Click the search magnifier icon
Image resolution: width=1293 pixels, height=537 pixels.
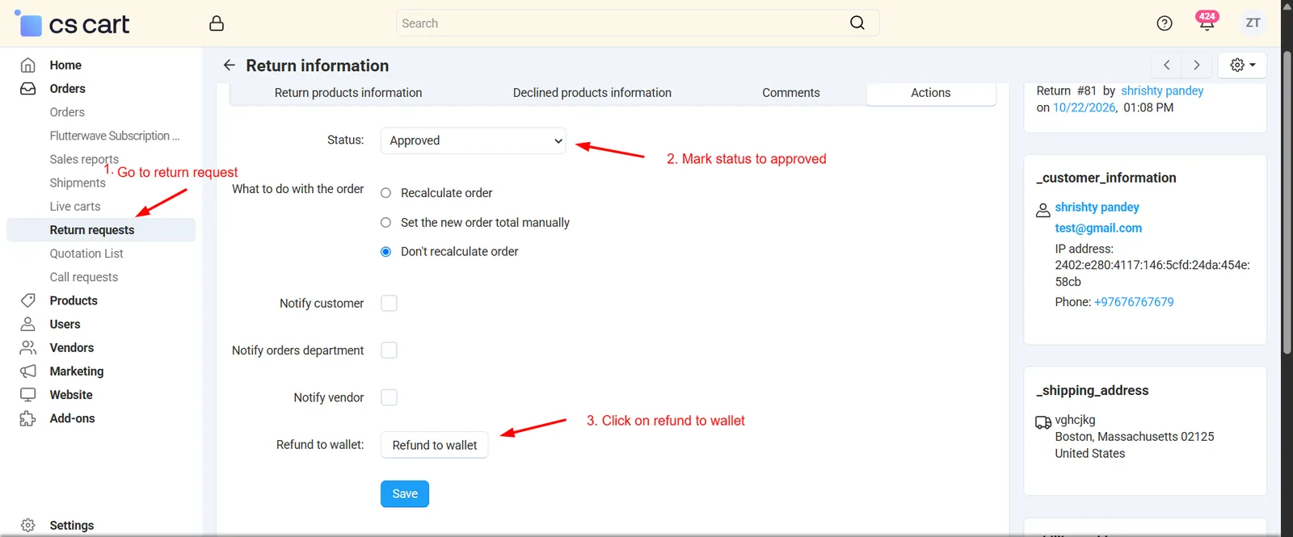(x=857, y=23)
